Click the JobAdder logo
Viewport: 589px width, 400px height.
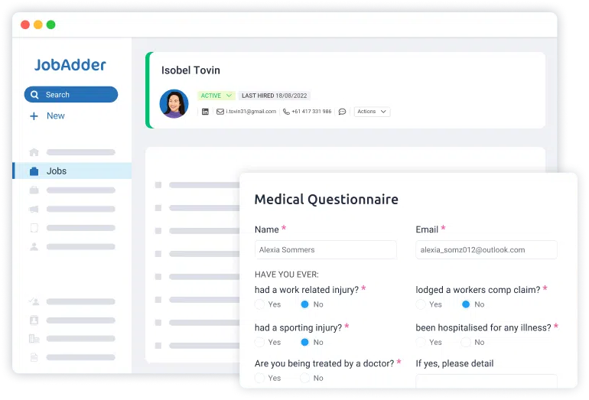coord(70,65)
